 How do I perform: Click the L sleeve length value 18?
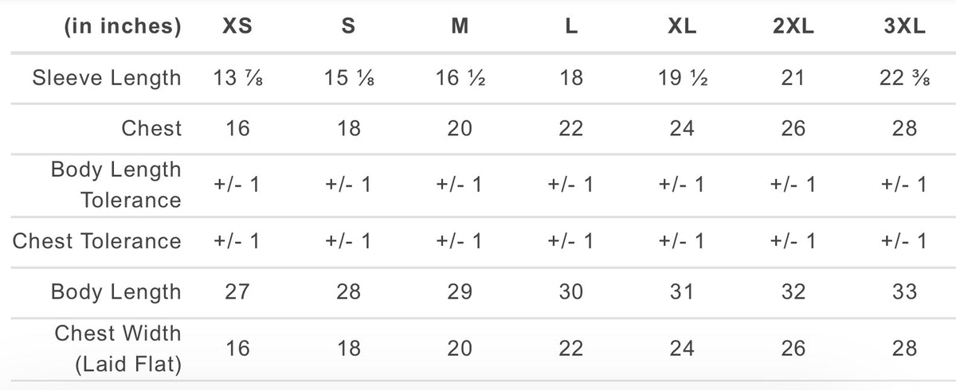tap(570, 78)
